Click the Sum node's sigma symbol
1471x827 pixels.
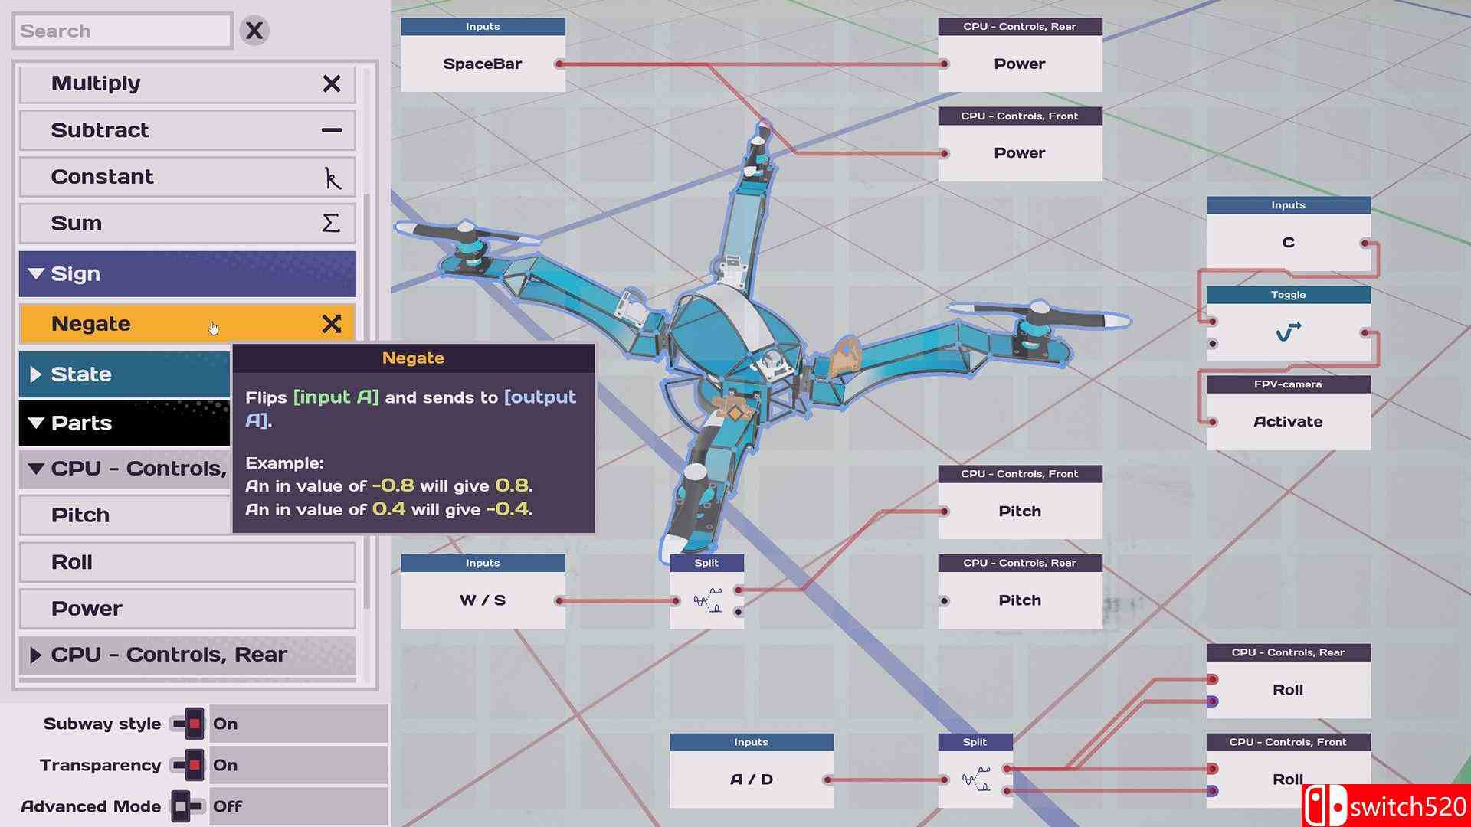331,224
